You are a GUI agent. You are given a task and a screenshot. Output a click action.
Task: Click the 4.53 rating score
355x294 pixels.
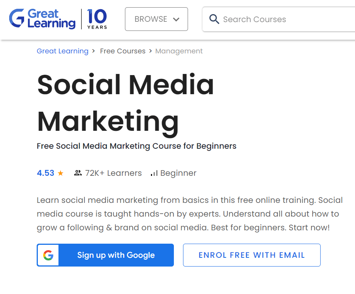pyautogui.click(x=45, y=173)
